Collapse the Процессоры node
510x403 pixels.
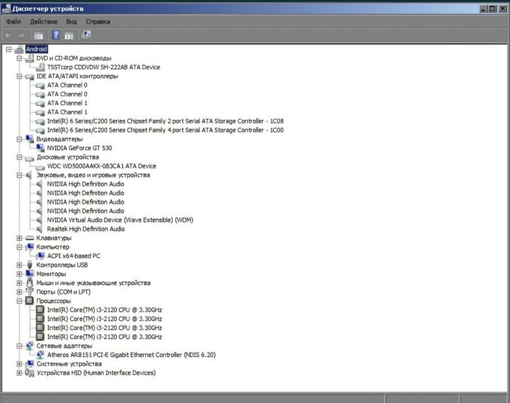(19, 301)
